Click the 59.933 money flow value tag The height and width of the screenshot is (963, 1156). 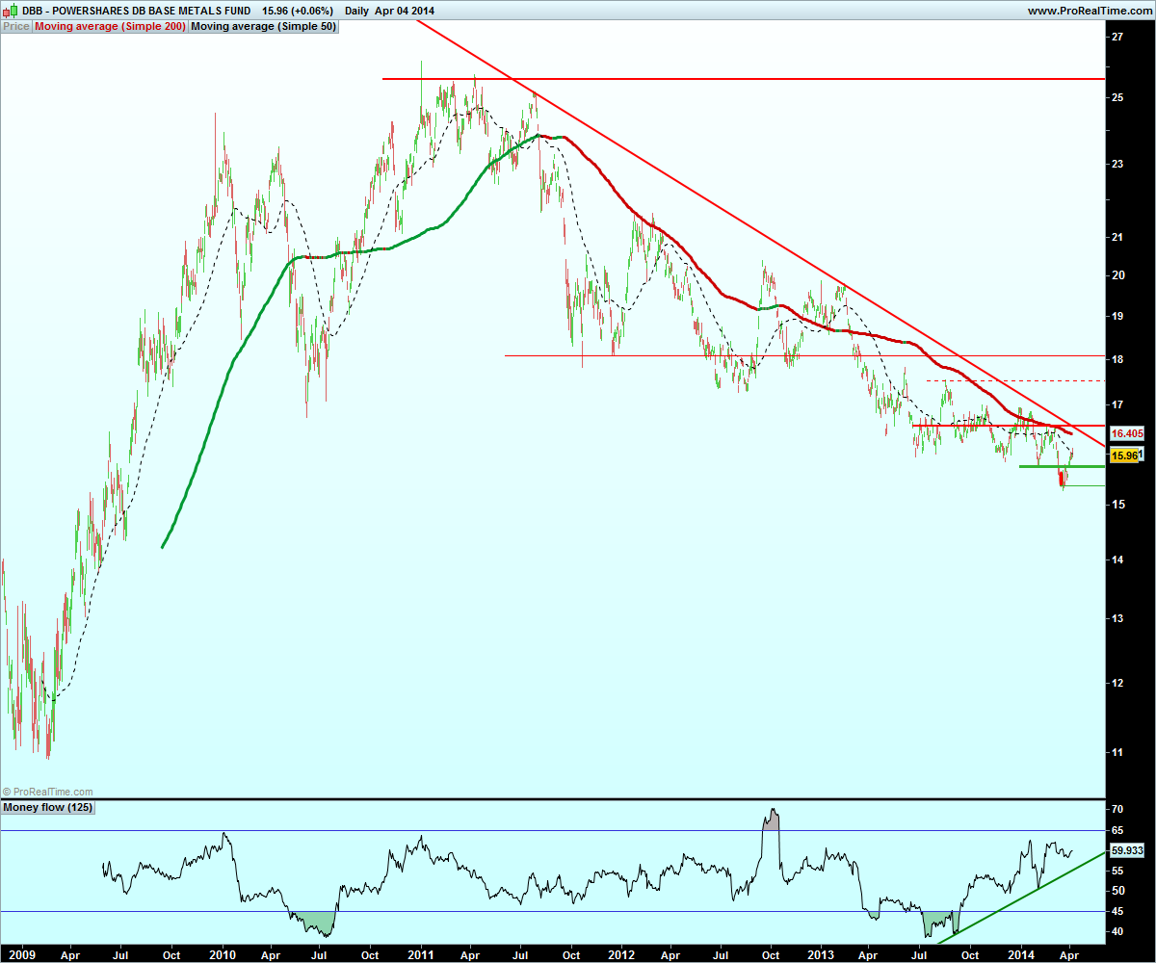tap(1126, 851)
